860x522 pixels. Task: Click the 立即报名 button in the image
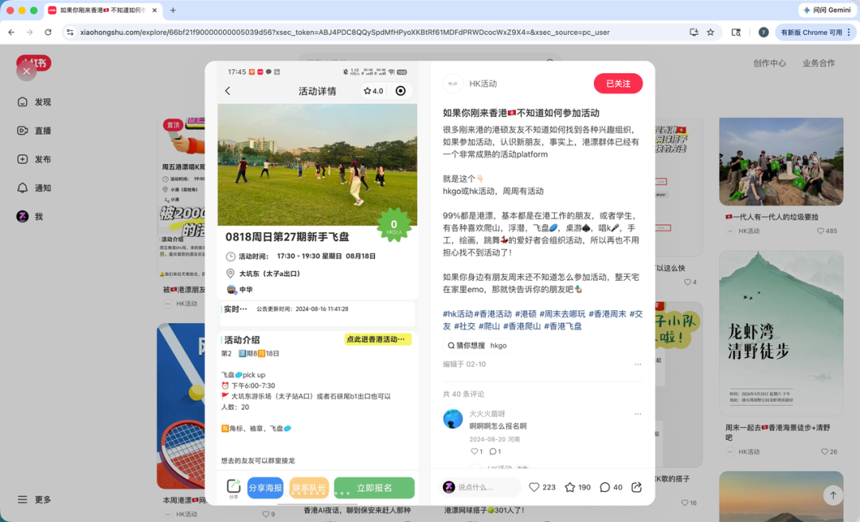(374, 488)
